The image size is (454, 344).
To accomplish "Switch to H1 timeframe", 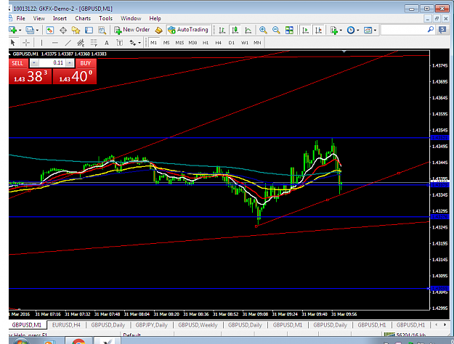I will [x=206, y=43].
